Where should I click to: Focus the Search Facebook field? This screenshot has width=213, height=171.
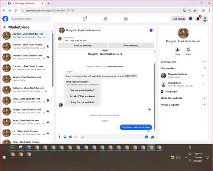click(x=31, y=19)
